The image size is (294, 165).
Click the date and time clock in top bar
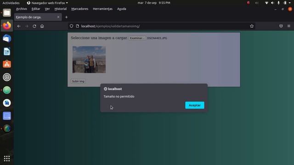(x=154, y=3)
